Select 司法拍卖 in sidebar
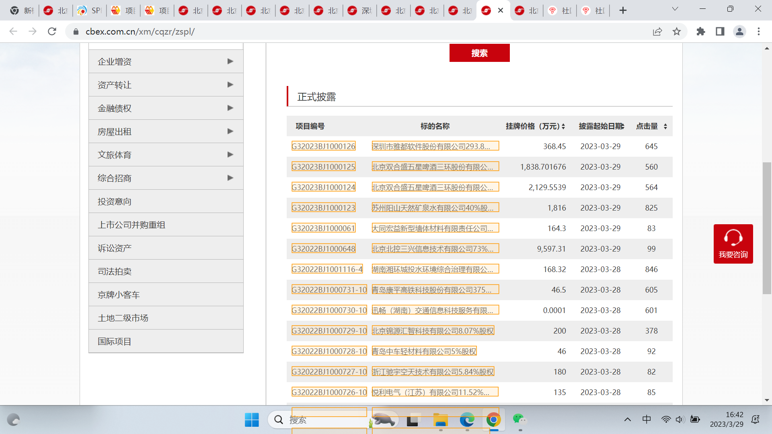Viewport: 772px width, 434px height. tap(115, 271)
